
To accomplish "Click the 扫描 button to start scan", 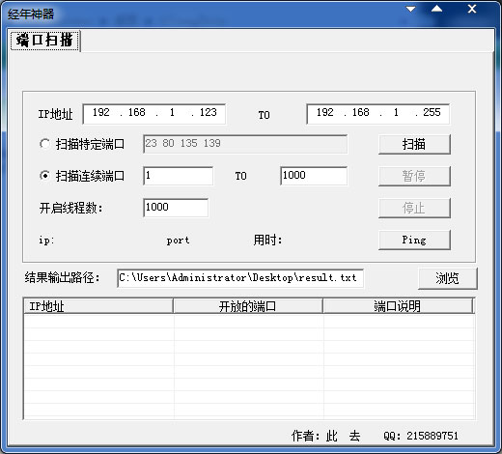I will click(414, 144).
